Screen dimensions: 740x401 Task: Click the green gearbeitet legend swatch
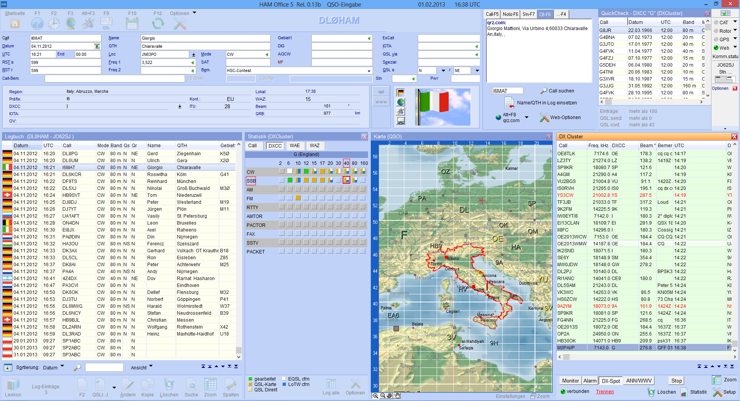tap(251, 379)
